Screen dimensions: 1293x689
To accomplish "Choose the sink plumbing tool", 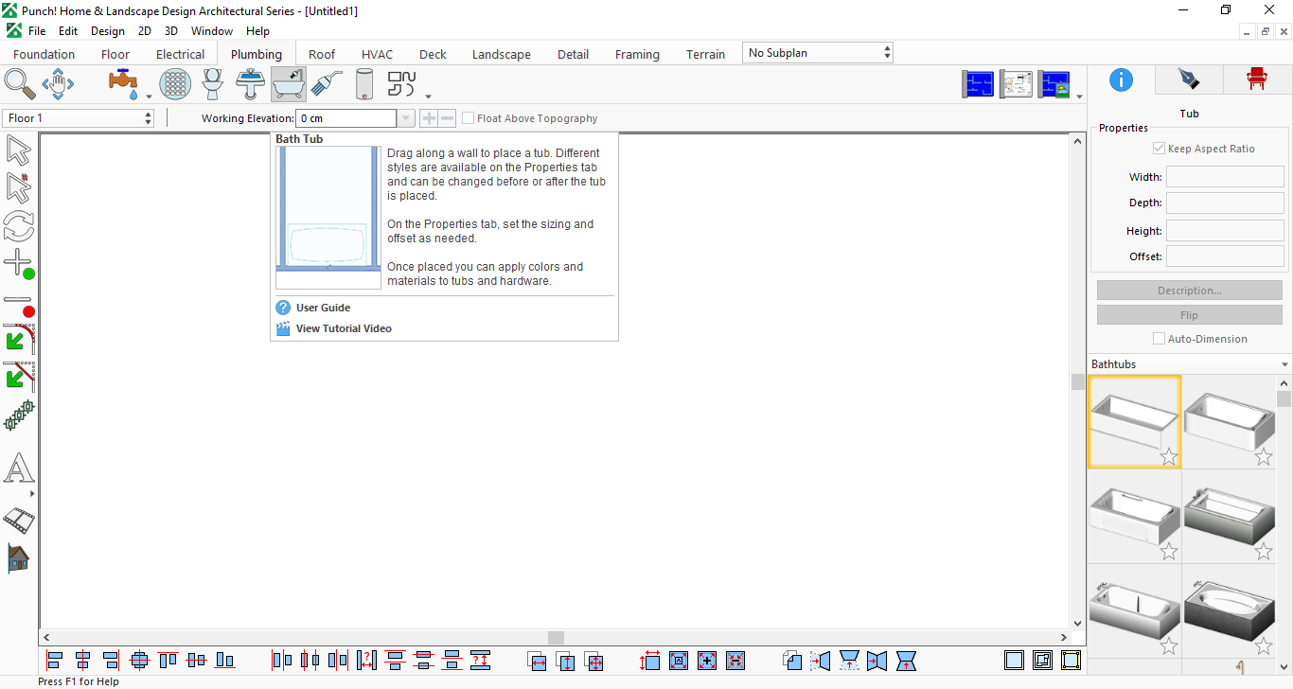I will point(251,83).
